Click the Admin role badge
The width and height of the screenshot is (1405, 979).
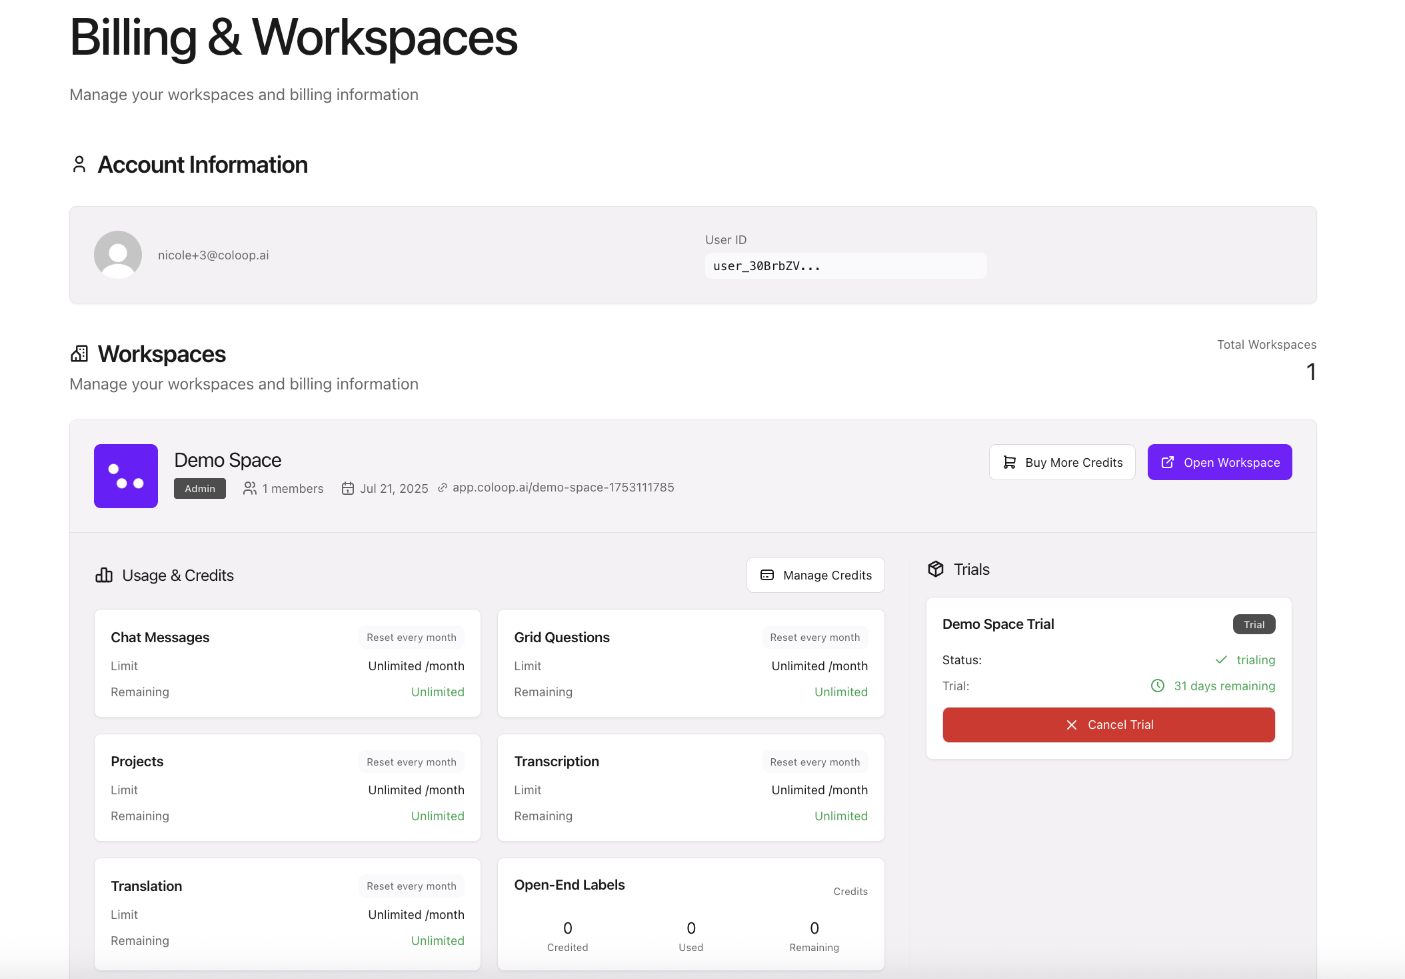coord(200,488)
